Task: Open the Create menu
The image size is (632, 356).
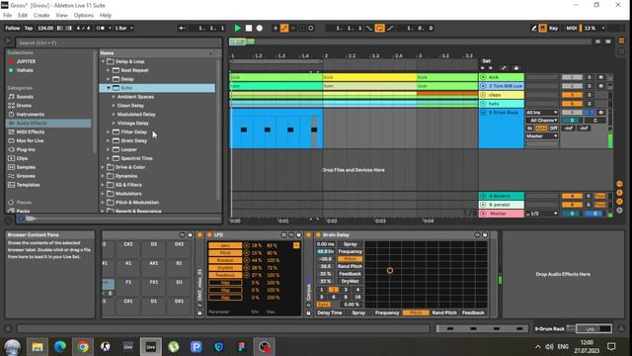Action: pos(41,15)
